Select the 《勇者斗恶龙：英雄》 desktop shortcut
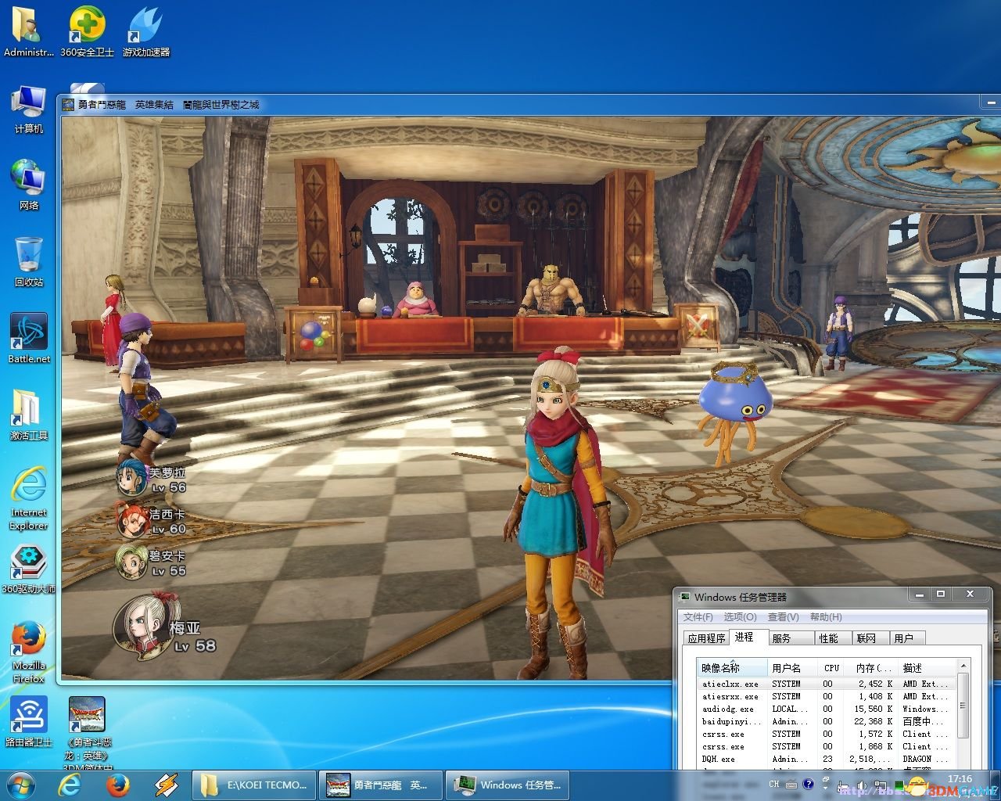This screenshot has width=1001, height=801. (x=87, y=731)
